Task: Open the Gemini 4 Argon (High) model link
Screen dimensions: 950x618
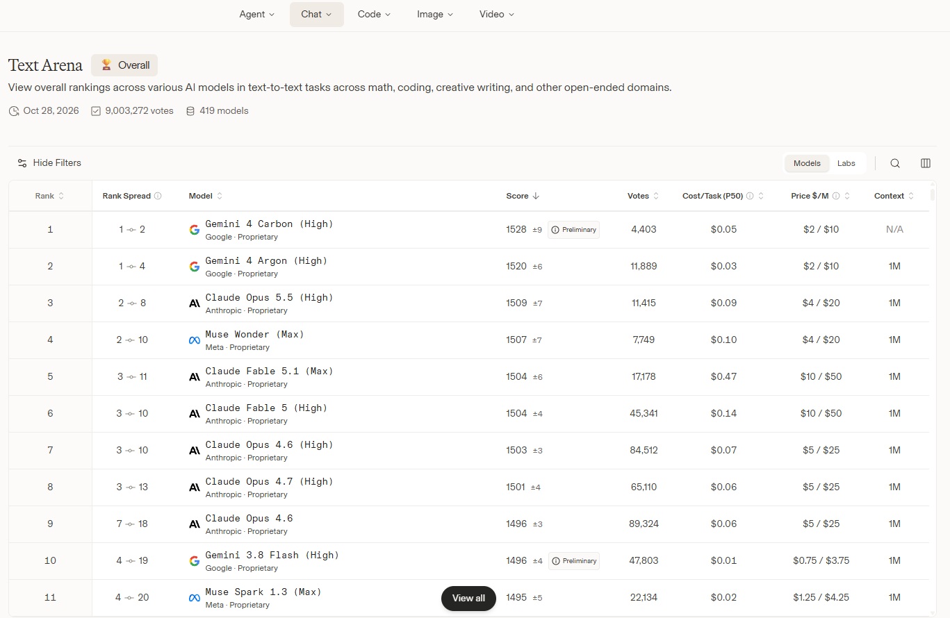Action: [266, 261]
